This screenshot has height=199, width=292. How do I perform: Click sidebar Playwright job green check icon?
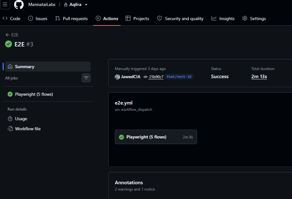[10, 94]
